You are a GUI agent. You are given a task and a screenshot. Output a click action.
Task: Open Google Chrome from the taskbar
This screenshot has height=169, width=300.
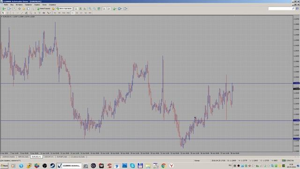click(x=164, y=166)
